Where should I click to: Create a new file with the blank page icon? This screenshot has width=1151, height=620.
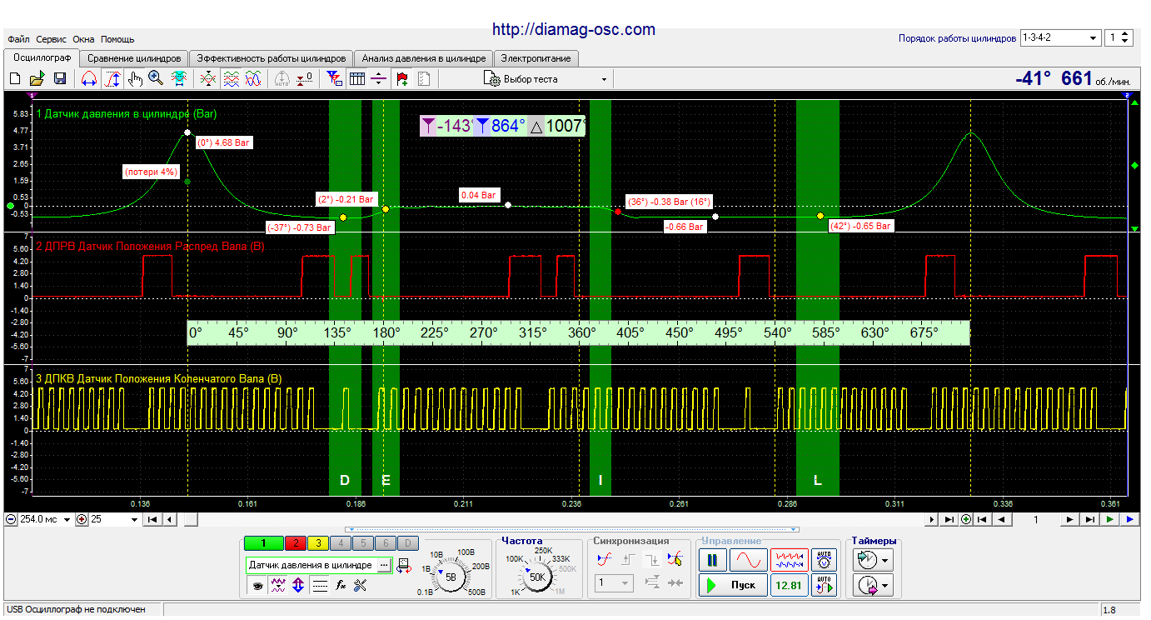pyautogui.click(x=15, y=78)
